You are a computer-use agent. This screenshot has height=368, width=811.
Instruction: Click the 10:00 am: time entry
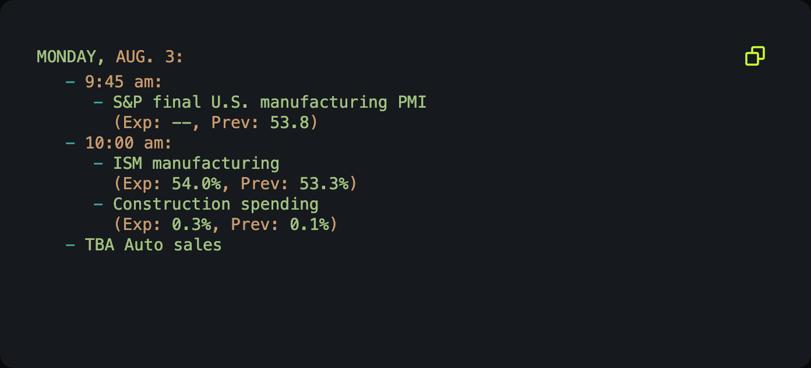[129, 143]
